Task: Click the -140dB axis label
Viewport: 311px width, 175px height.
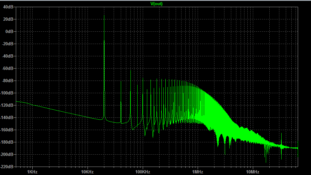Action: click(7, 118)
